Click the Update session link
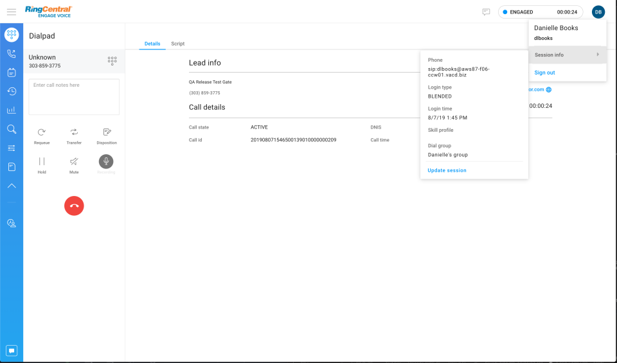 [x=447, y=170]
